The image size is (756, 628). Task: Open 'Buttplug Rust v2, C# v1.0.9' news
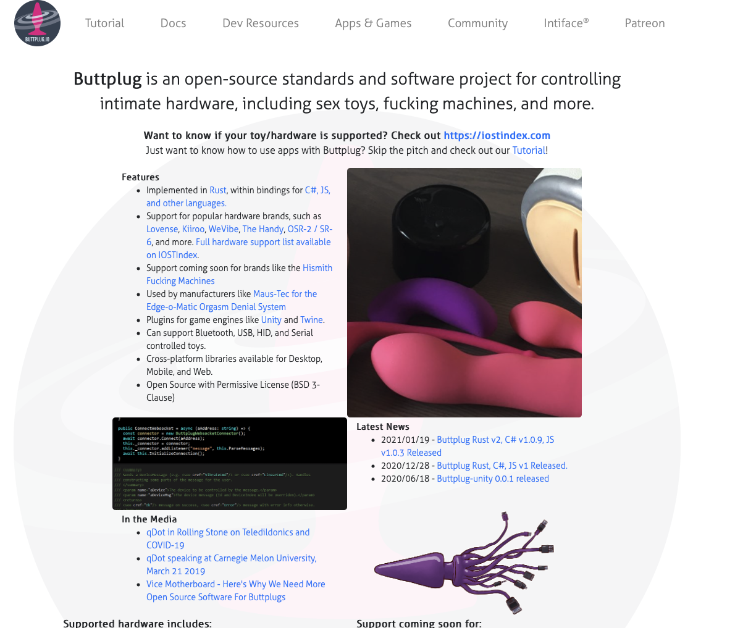click(468, 446)
